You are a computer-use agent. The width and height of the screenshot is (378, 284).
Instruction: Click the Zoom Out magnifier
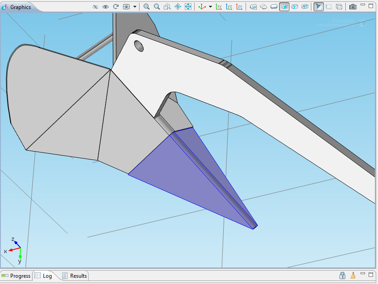(157, 7)
